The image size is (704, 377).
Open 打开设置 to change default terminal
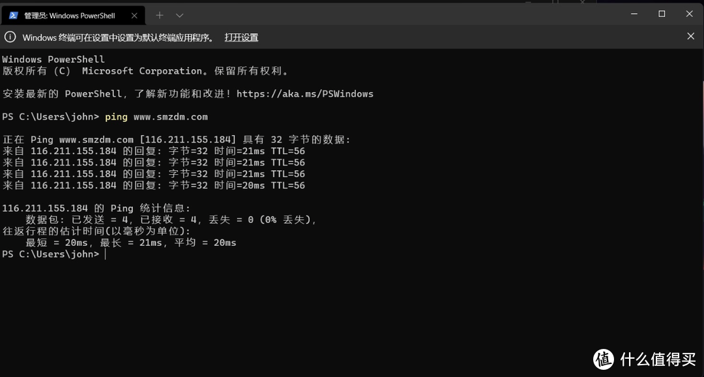[241, 38]
